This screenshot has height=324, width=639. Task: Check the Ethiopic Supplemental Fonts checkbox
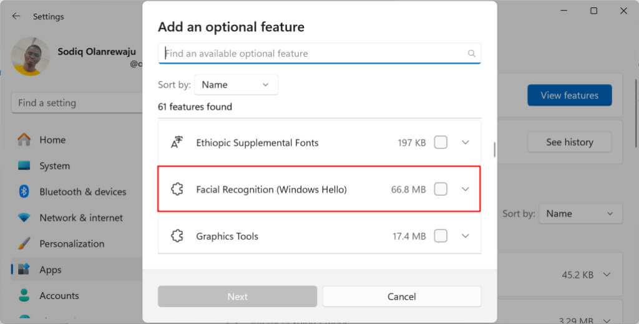click(x=441, y=143)
